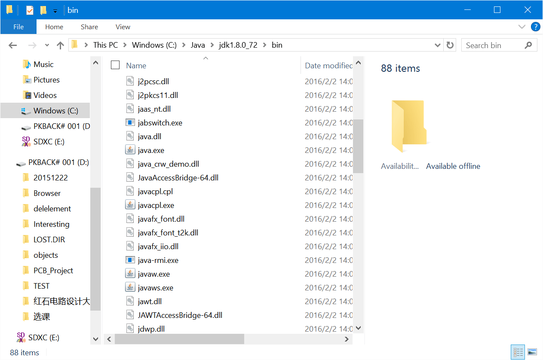Navigate to jdk1.8.0_72 in breadcrumb
This screenshot has width=543, height=360.
(x=238, y=45)
